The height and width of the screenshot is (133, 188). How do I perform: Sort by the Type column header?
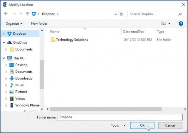(x=160, y=32)
